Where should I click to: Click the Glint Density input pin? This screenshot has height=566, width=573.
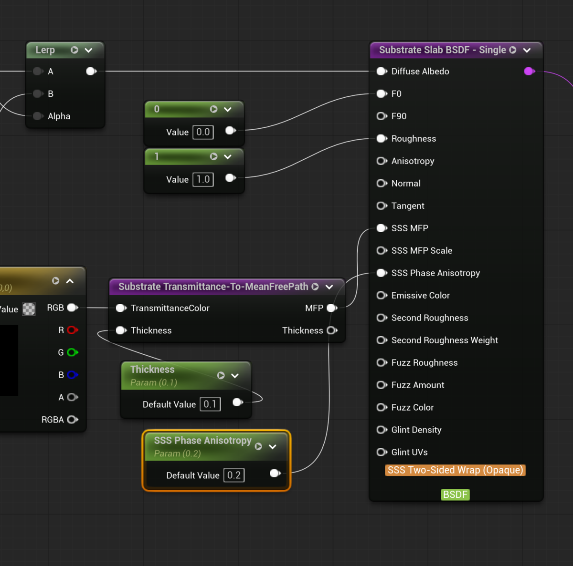tap(382, 430)
